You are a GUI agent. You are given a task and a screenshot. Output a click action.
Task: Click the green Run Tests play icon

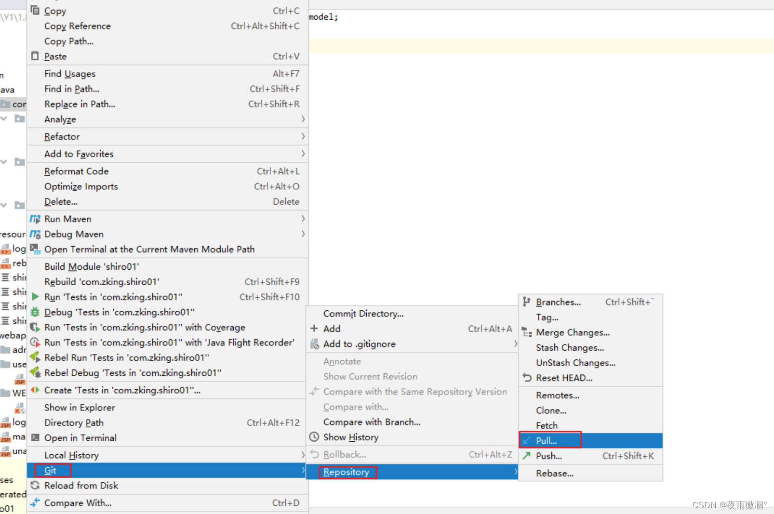point(35,297)
